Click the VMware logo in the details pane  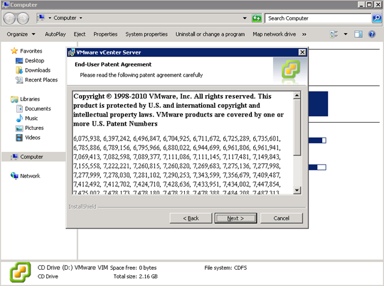pos(20,272)
